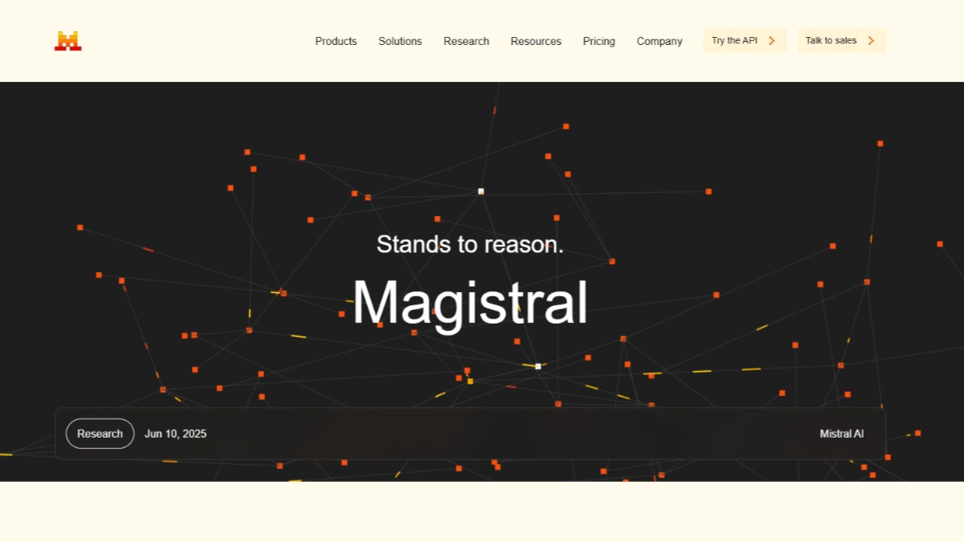Click the 'Stands to reason.' tagline
The height and width of the screenshot is (542, 964).
[x=470, y=244]
